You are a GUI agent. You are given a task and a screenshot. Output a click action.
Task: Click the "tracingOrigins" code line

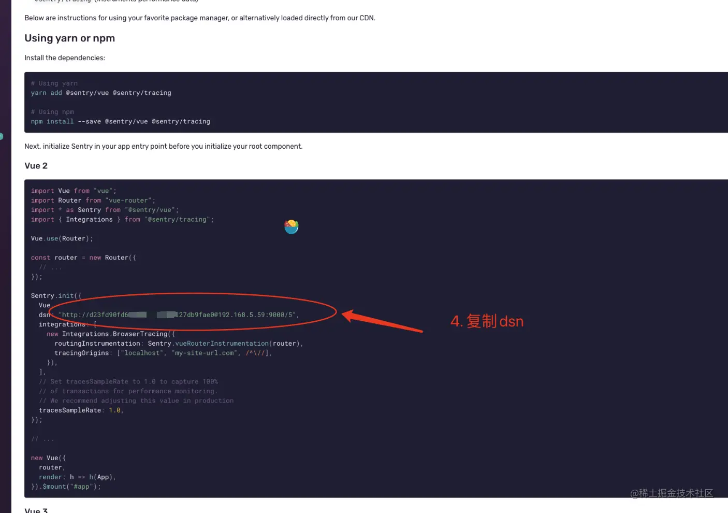[163, 353]
